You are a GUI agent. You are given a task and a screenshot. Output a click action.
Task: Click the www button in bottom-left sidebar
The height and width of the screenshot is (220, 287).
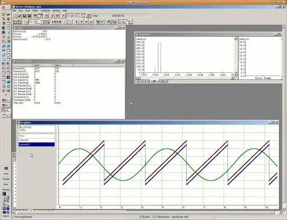pyautogui.click(x=6, y=174)
